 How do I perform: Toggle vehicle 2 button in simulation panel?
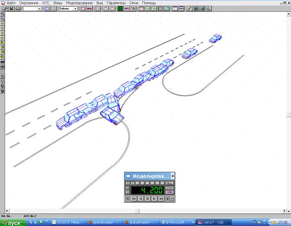tap(132, 183)
